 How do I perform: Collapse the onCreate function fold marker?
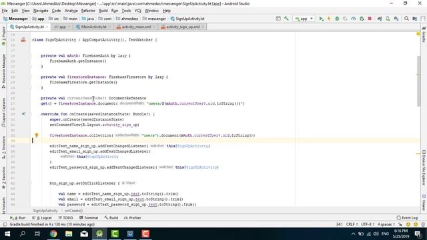click(x=31, y=114)
